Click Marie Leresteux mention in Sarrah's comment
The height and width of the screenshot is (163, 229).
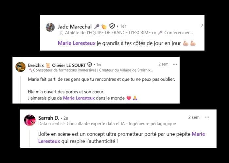198,134
